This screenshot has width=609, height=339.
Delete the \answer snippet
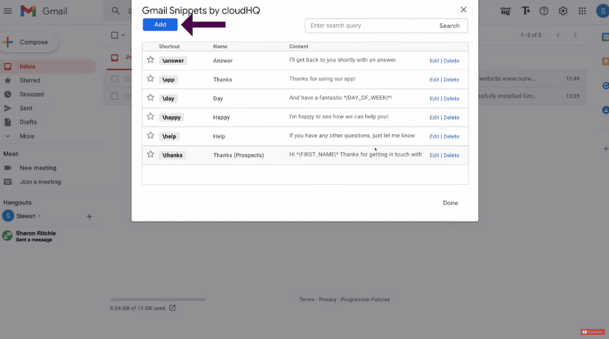[x=451, y=60]
